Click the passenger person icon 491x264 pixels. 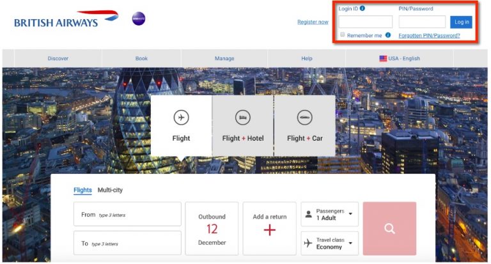click(308, 214)
